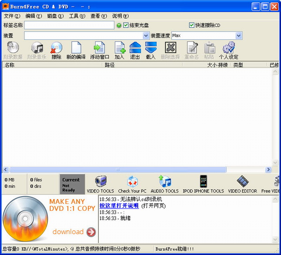This screenshot has width=281, height=255.
Task: Click the orange download text link
Action: [68, 232]
